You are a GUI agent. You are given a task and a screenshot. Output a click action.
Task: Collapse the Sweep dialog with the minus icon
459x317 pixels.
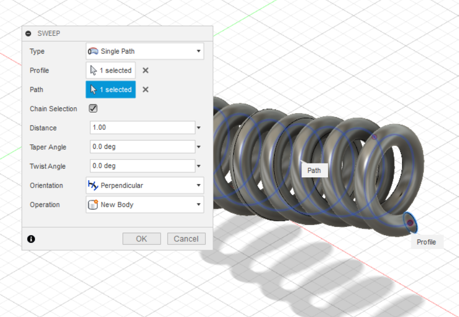point(28,33)
